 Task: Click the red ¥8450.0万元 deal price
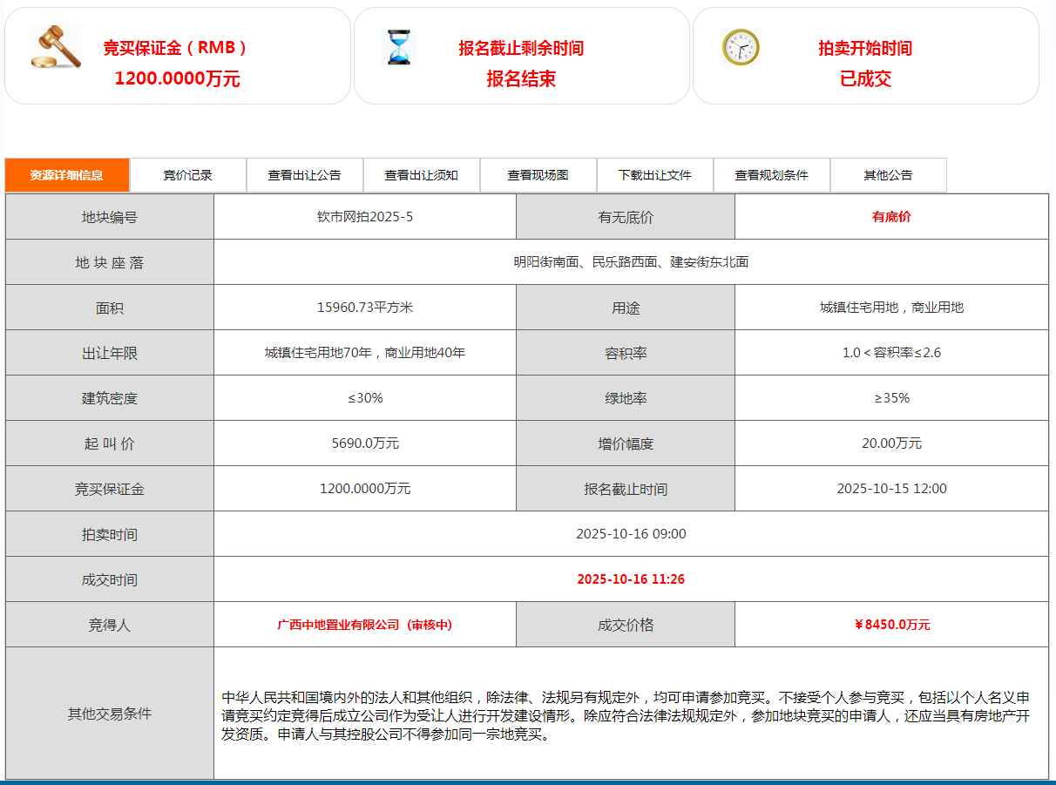pyautogui.click(x=891, y=625)
